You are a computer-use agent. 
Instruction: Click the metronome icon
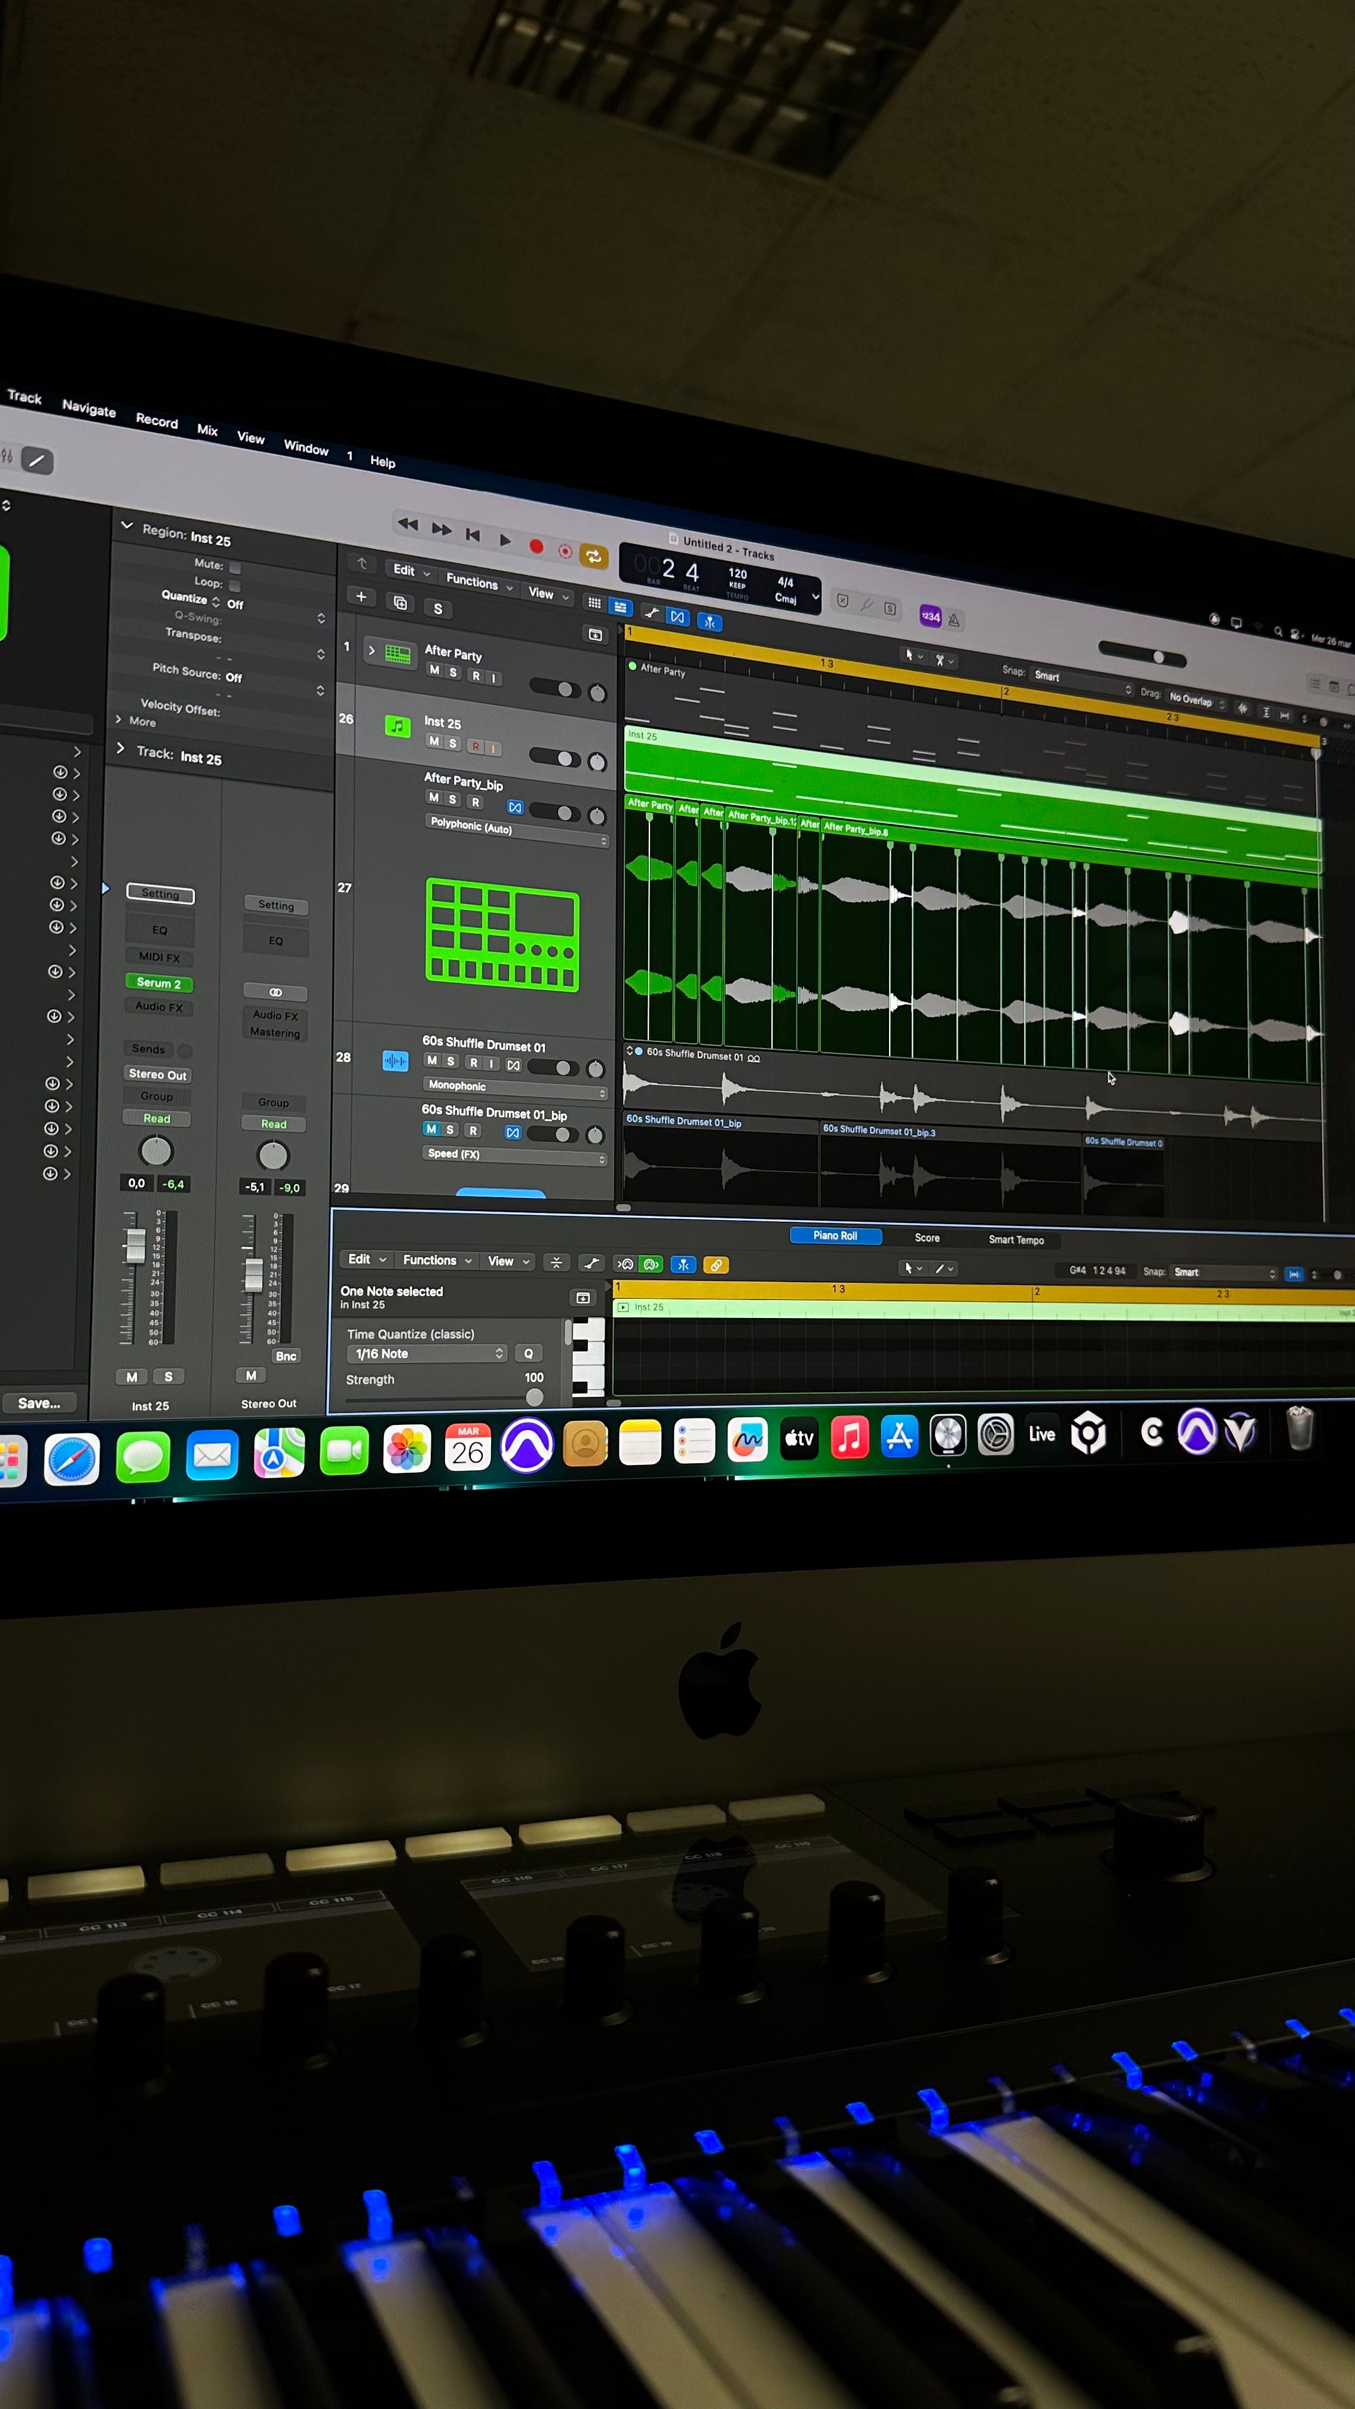[x=954, y=620]
